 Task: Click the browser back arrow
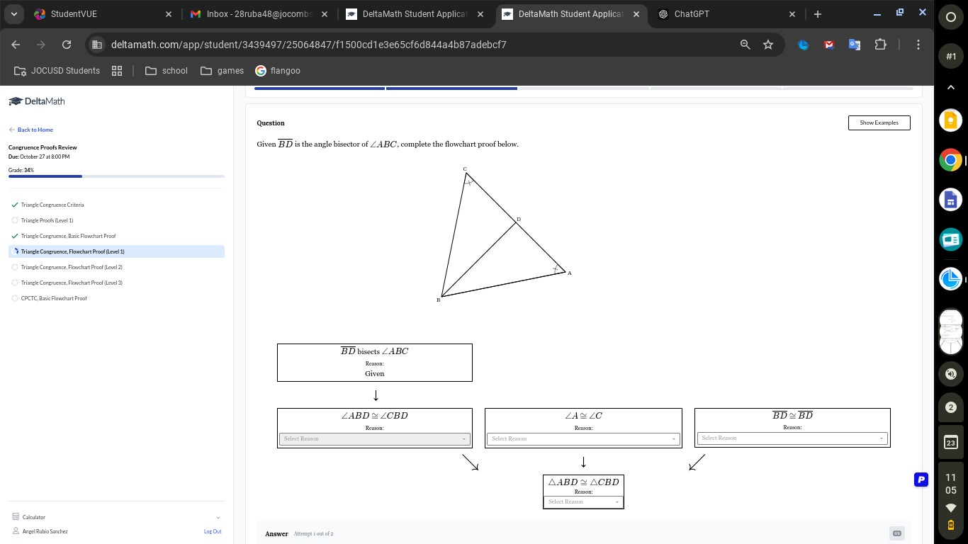tap(16, 45)
